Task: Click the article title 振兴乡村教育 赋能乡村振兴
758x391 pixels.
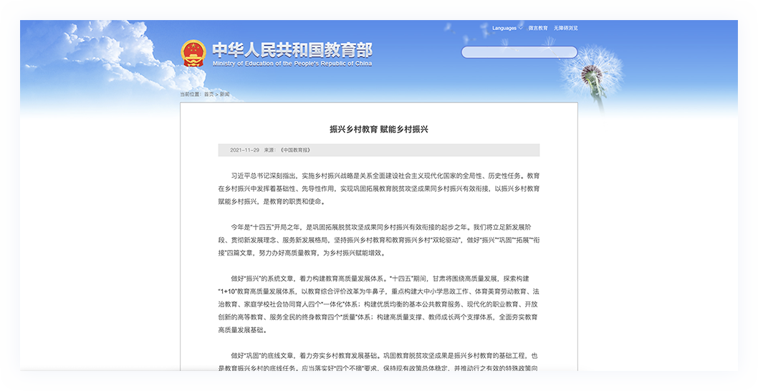Action: (x=379, y=130)
